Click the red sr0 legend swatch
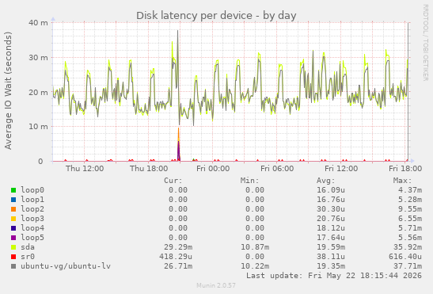This screenshot has width=433, height=294. pos(13,257)
